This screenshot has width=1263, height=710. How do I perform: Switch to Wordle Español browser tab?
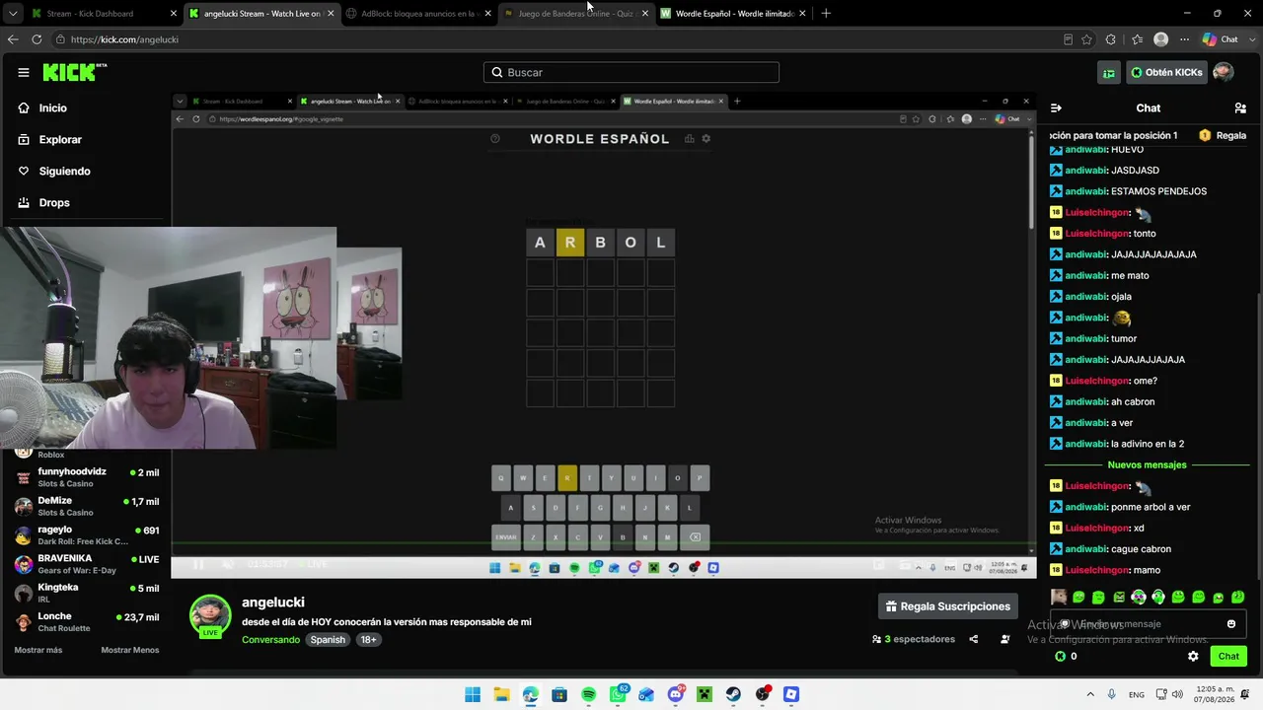point(733,14)
